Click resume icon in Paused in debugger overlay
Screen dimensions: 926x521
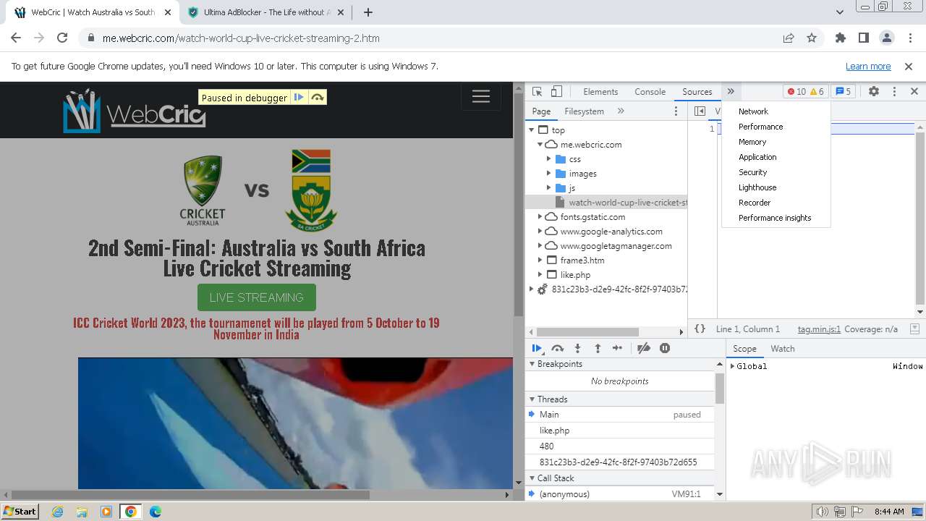click(x=299, y=98)
